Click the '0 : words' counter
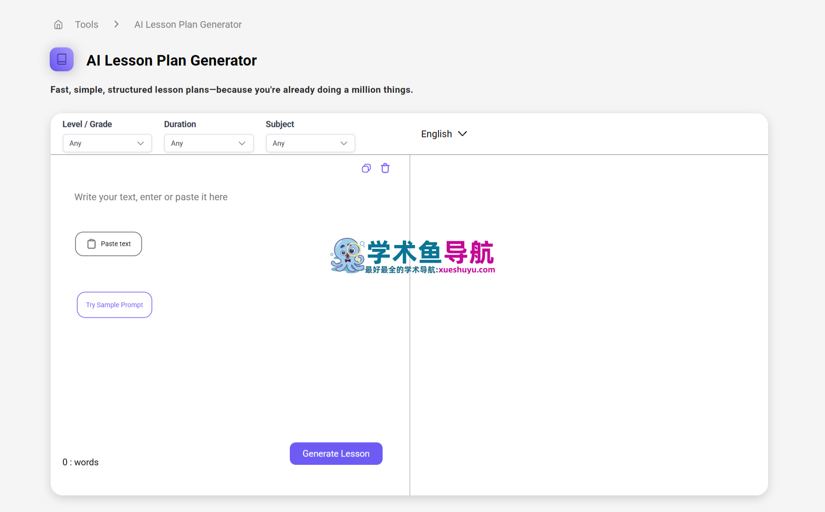The width and height of the screenshot is (825, 512). coord(80,462)
